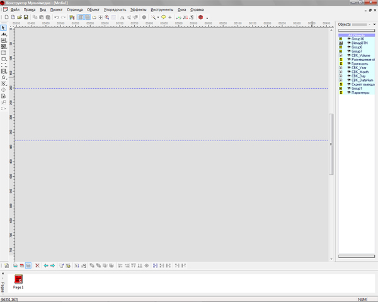Click the crosshair move icon in the toolbar
The width and height of the screenshot is (378, 302).
[101, 17]
